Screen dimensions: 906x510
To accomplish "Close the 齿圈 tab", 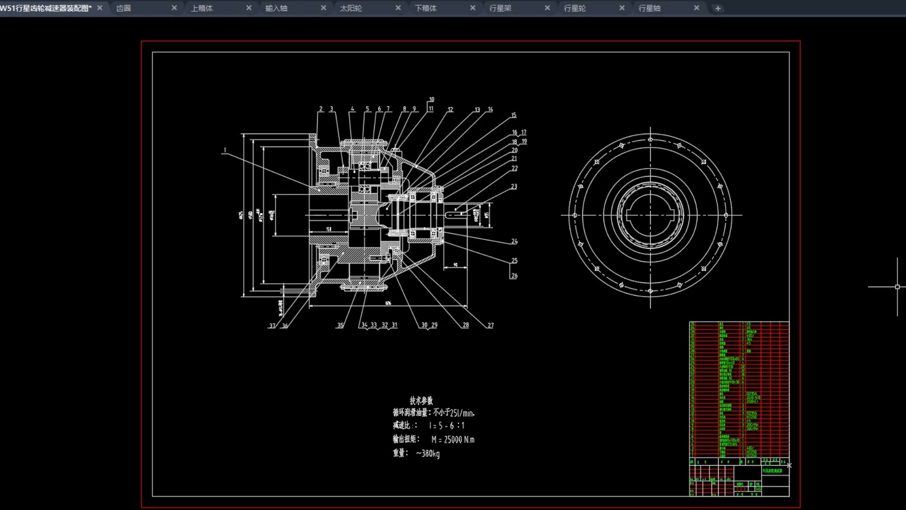I will (x=174, y=8).
